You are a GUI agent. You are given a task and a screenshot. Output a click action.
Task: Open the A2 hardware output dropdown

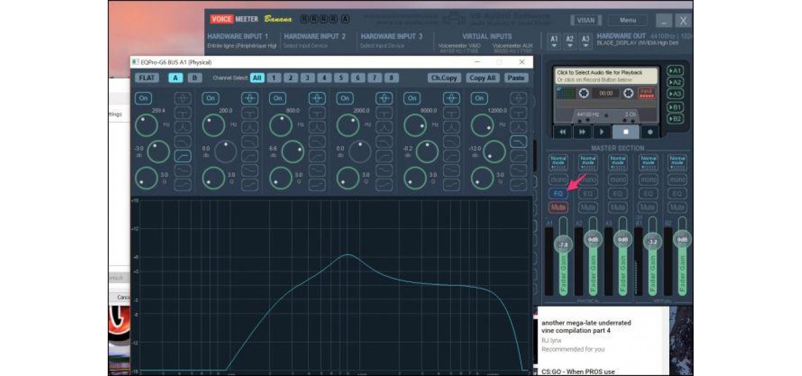[570, 41]
